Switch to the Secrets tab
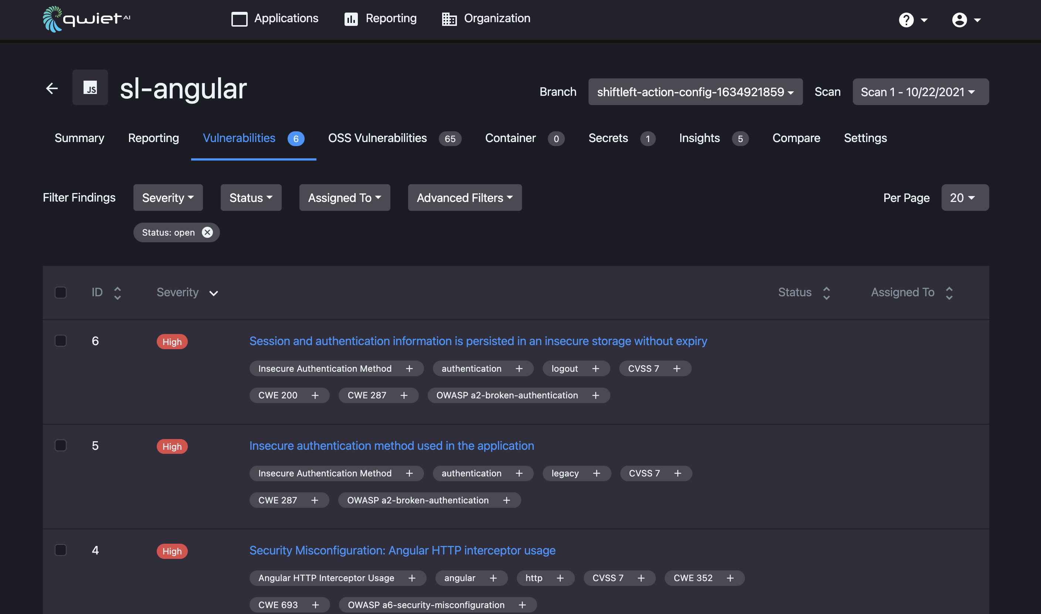The width and height of the screenshot is (1041, 614). tap(621, 138)
